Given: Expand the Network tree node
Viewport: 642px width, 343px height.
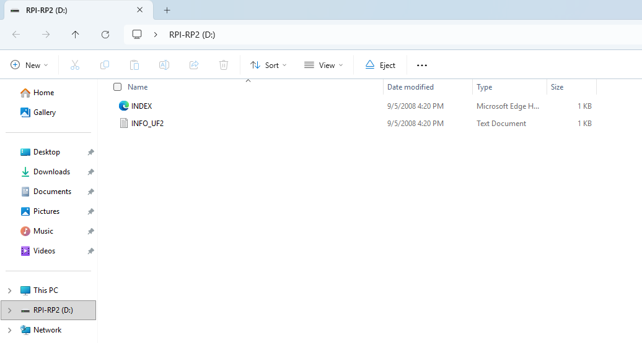Looking at the screenshot, I should tap(9, 330).
